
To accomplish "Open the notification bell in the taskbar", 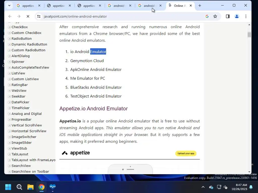I will click(x=251, y=187).
